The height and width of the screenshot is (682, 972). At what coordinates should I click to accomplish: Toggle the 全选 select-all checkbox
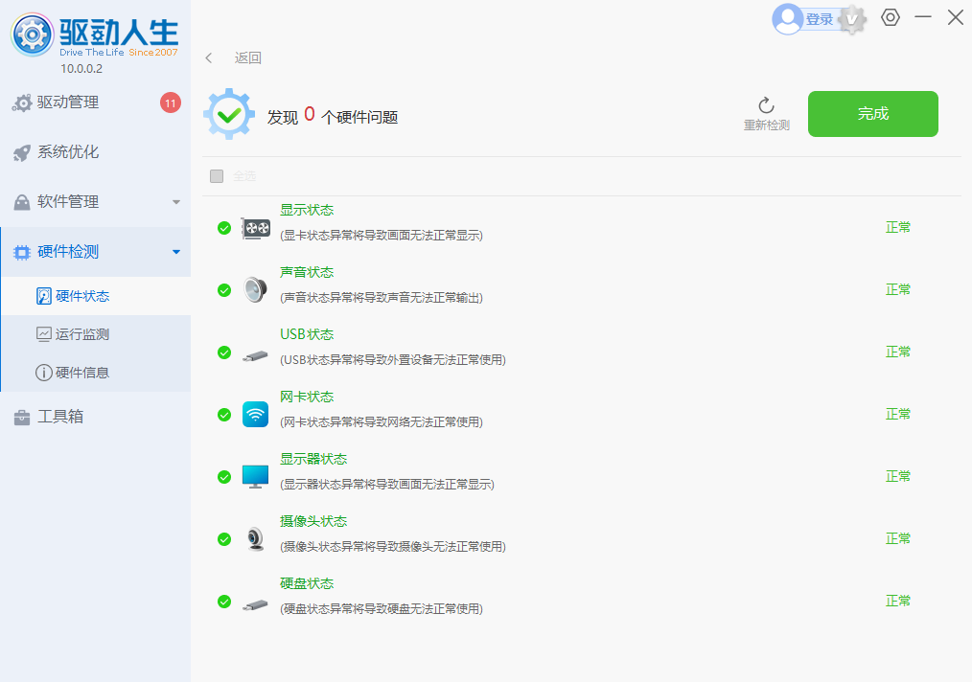217,176
